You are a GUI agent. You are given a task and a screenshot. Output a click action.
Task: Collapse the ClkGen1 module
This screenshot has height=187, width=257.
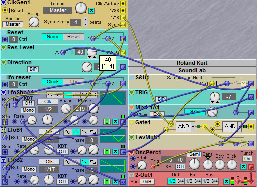point(4,2)
